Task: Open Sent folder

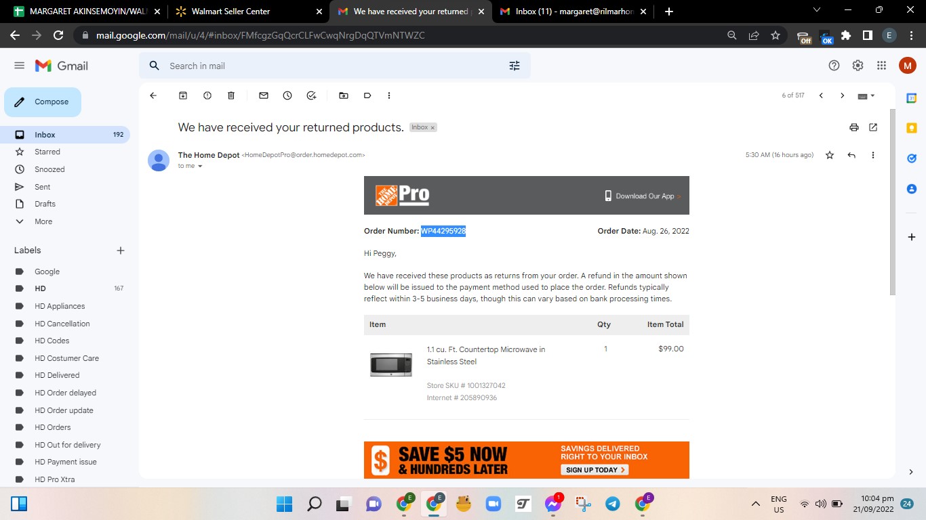Action: [65, 187]
